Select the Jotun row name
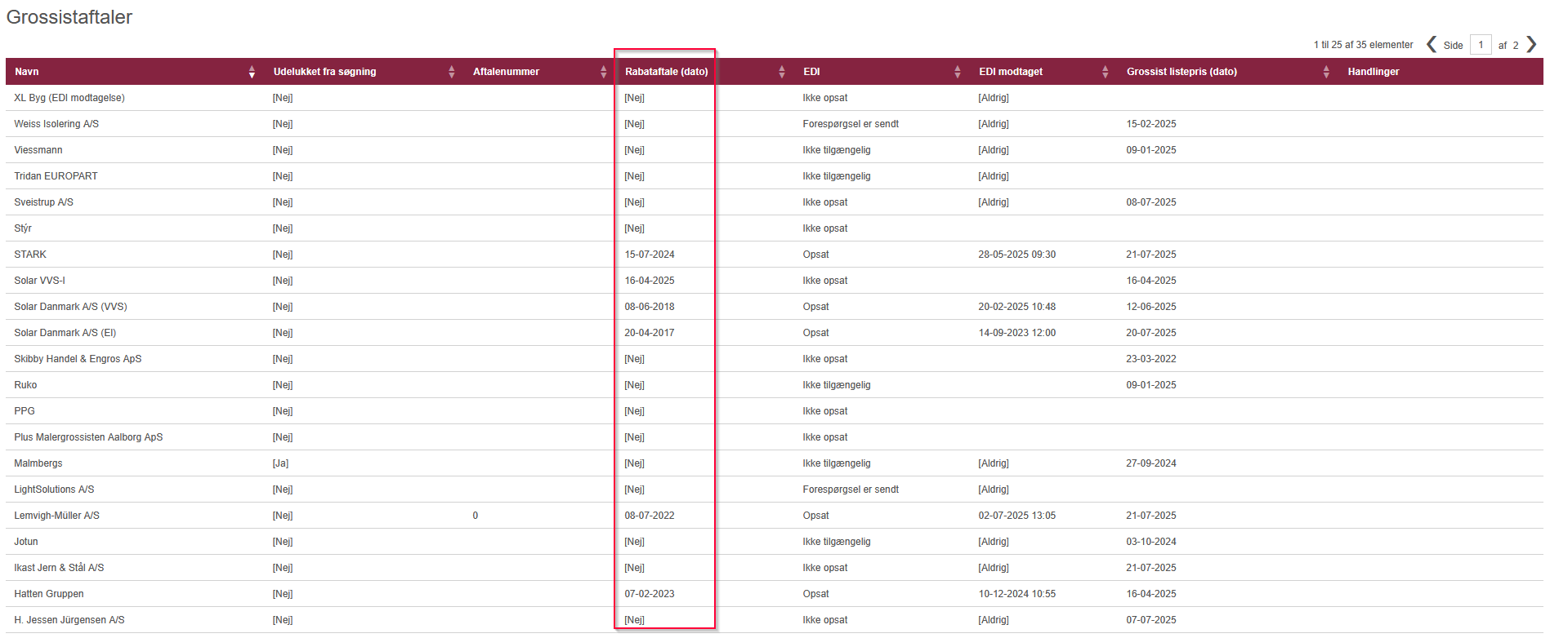Viewport: 1550px width, 638px height. pos(26,542)
